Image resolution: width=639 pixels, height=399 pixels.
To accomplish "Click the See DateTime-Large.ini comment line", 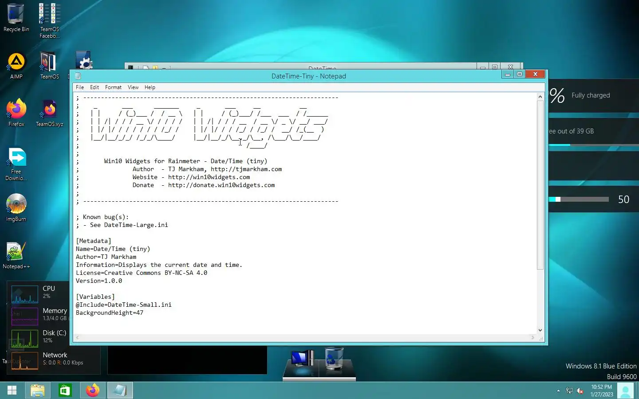I will click(x=122, y=225).
